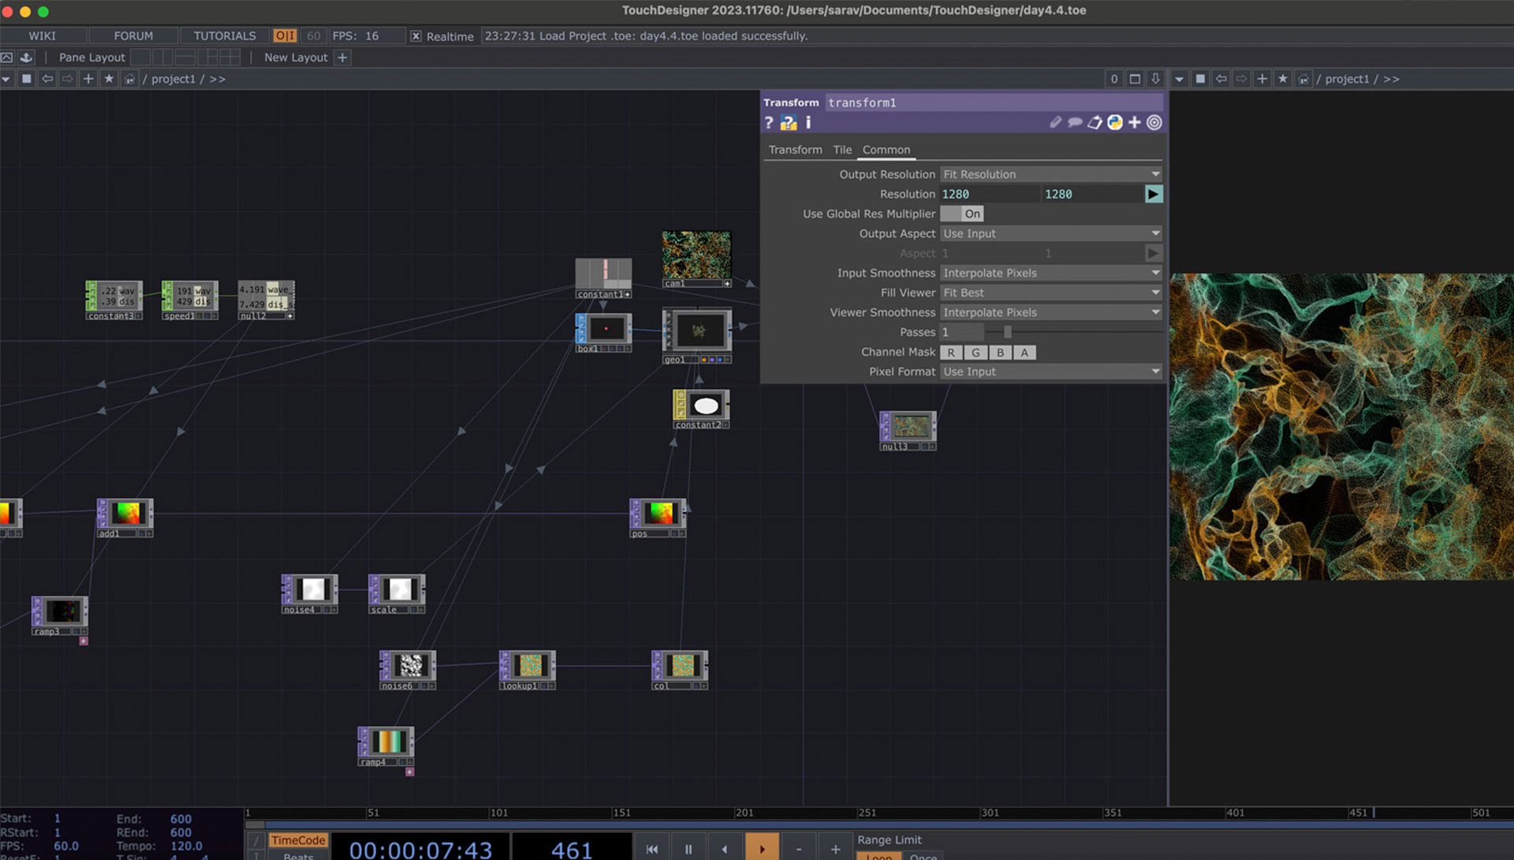Click timeline ruler at frame 251
Viewport: 1514px width, 860px height.
pyautogui.click(x=867, y=813)
